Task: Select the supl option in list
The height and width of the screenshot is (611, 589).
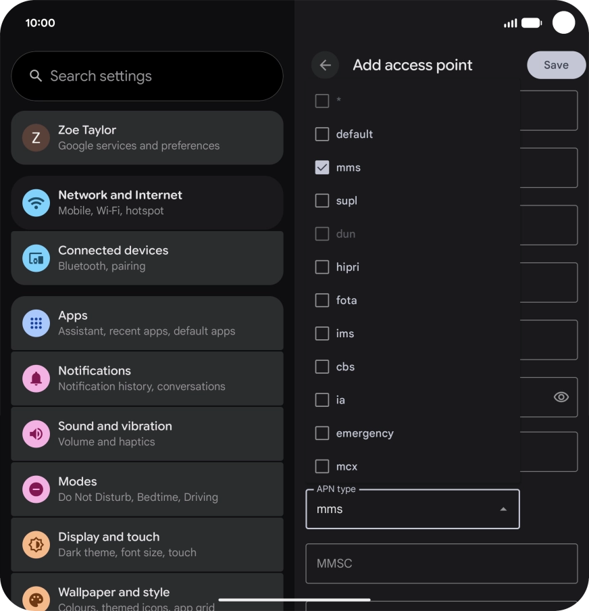Action: tap(413, 201)
